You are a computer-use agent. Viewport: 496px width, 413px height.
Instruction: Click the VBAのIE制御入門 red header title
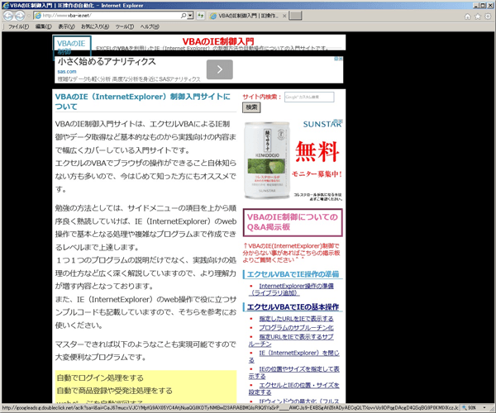pos(218,41)
